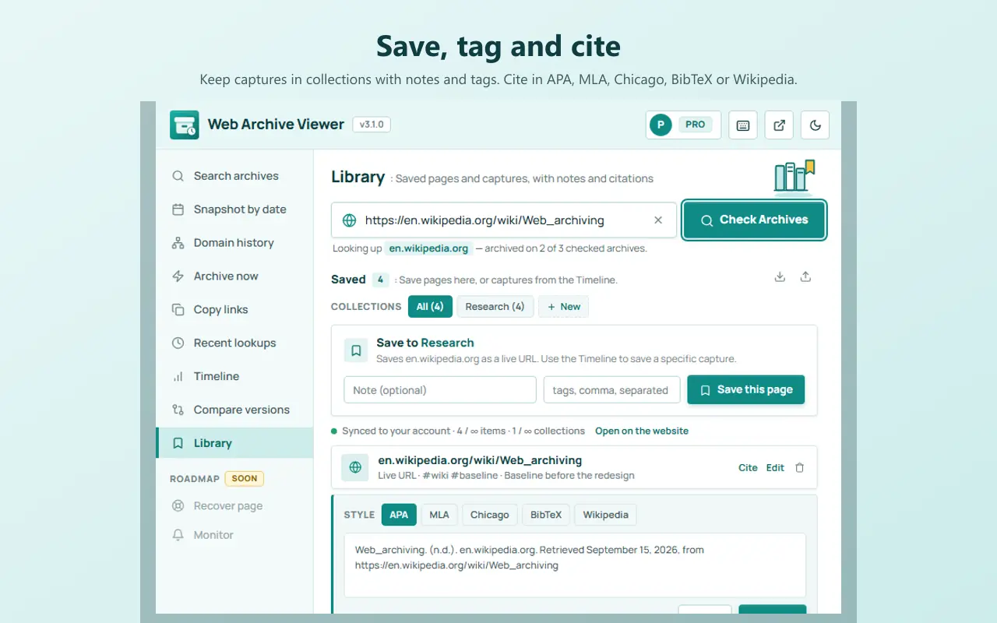Pick the Chicago citation style
997x623 pixels.
(x=490, y=515)
